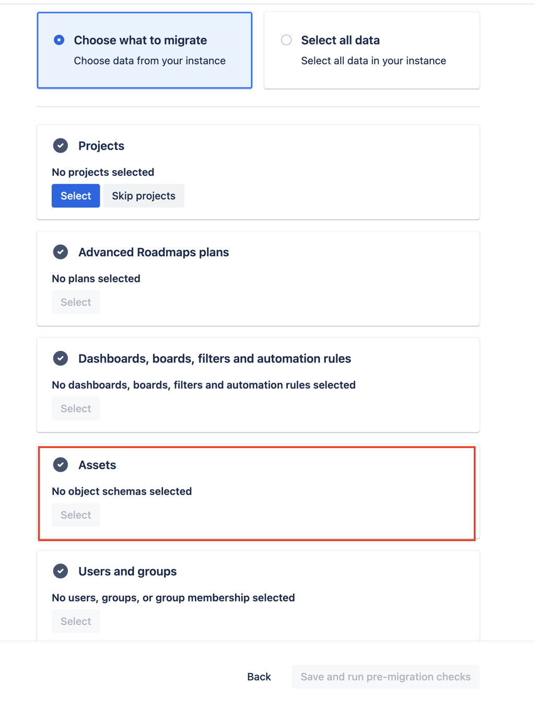
Task: Click the blue Select button for Projects
Action: 76,196
